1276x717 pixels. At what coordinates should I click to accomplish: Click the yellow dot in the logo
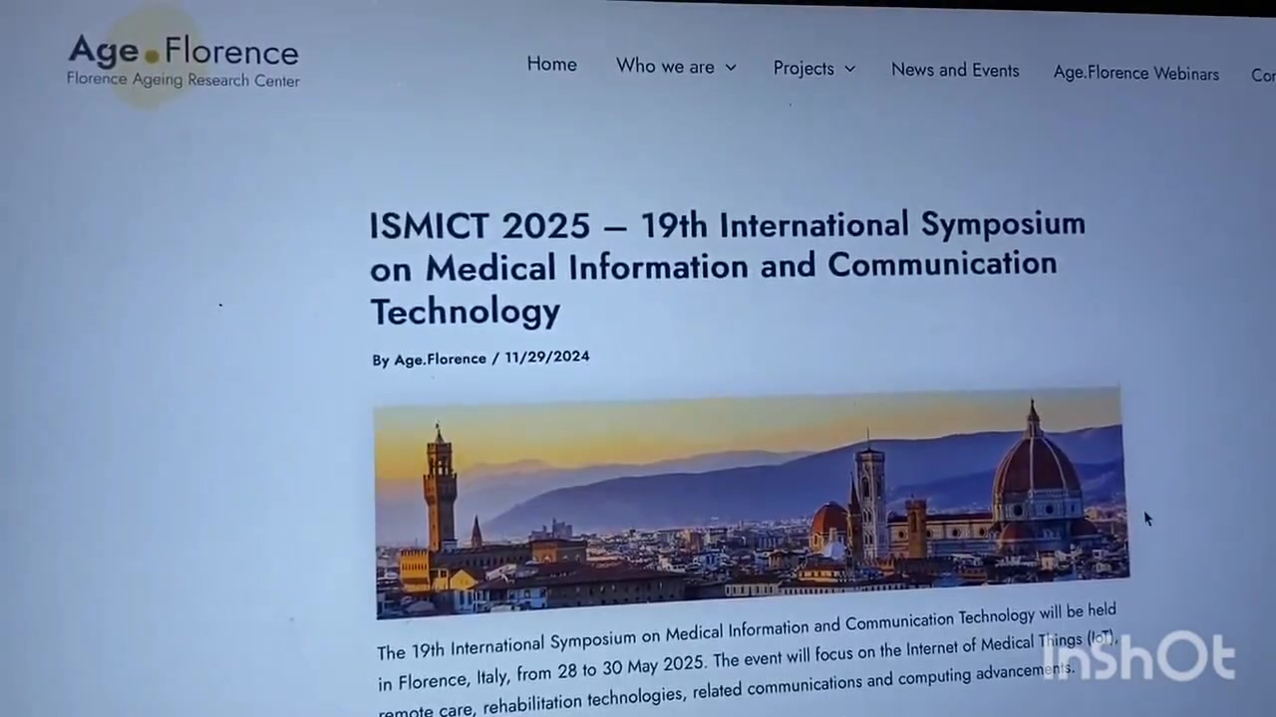(153, 56)
